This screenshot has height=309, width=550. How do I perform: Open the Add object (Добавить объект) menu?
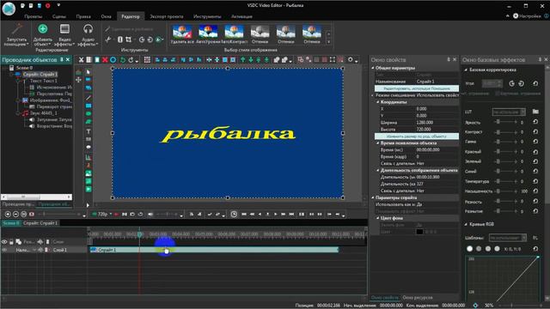point(42,34)
